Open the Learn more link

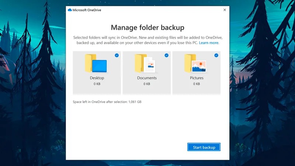pyautogui.click(x=209, y=43)
